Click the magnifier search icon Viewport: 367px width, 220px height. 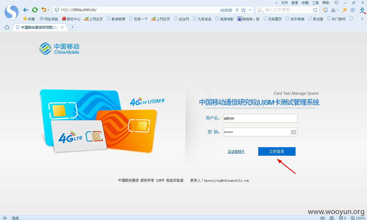point(315,10)
